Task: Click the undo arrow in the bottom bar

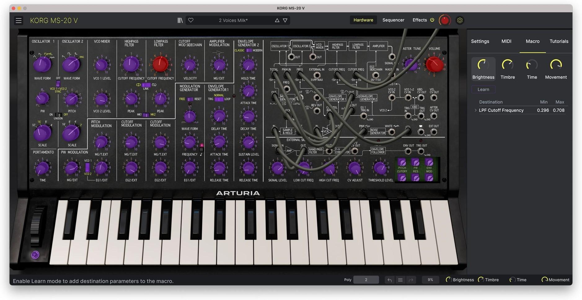Action: (x=390, y=280)
